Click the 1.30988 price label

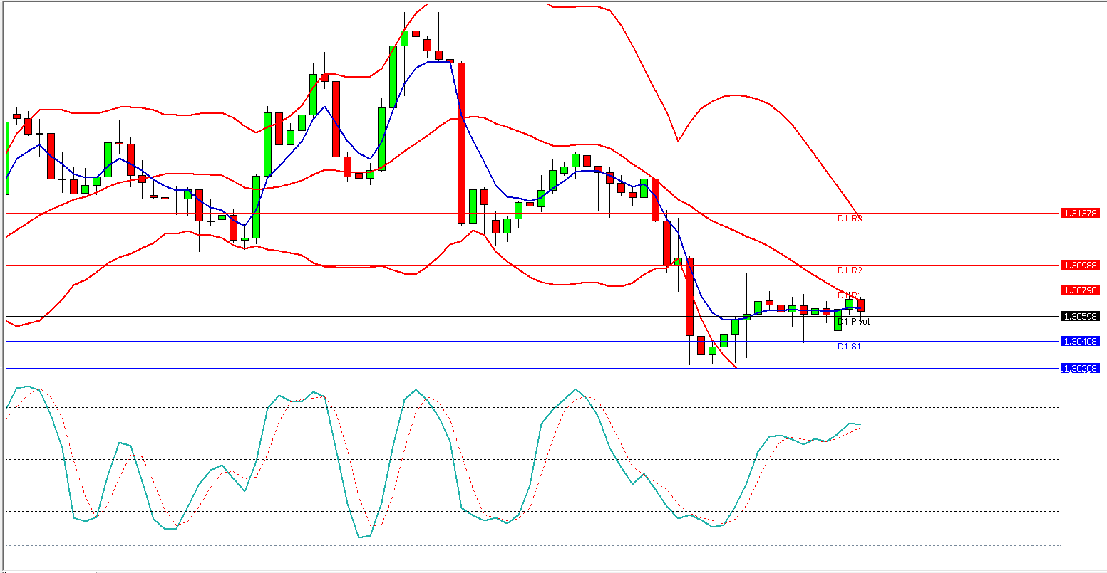click(1081, 265)
